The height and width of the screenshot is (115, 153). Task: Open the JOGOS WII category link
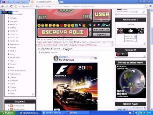coord(14,41)
